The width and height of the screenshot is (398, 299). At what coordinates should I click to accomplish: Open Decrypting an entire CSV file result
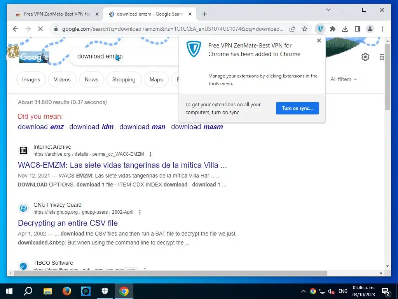(68, 223)
